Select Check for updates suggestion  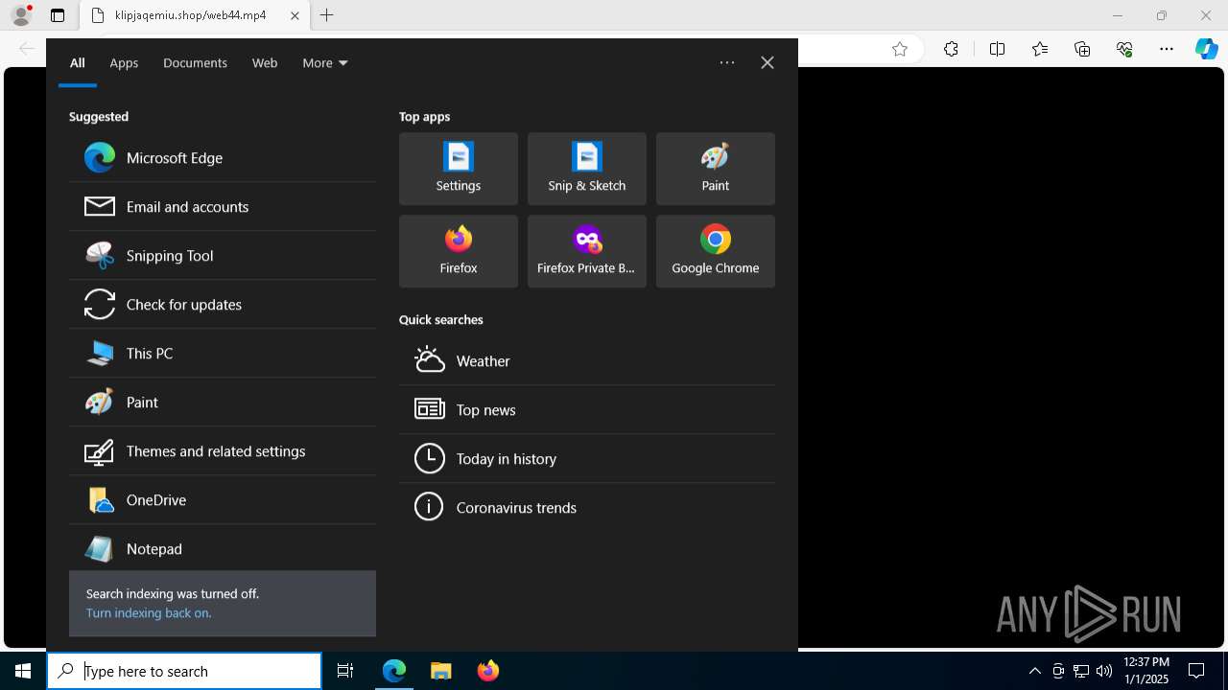pyautogui.click(x=223, y=305)
